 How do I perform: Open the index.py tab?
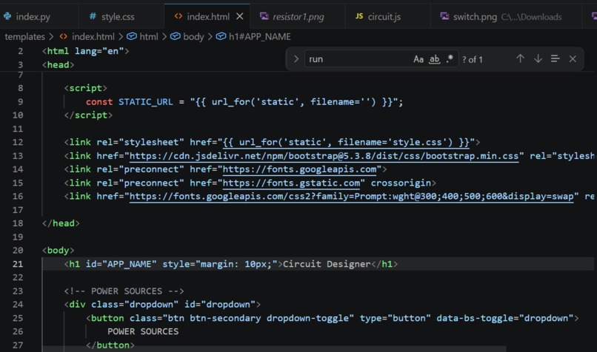[x=33, y=17]
